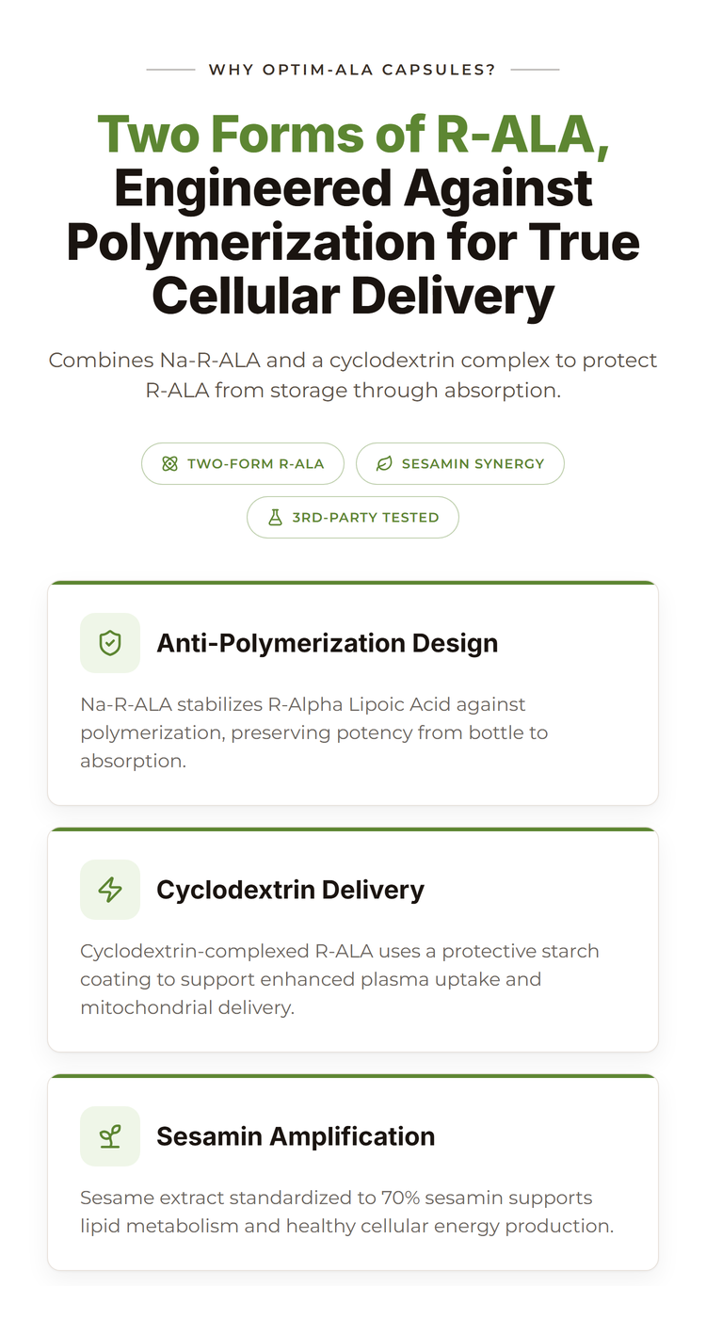Click the Na-R-ALA stabilizes description paragraph
The image size is (706, 1335).
pos(314,732)
